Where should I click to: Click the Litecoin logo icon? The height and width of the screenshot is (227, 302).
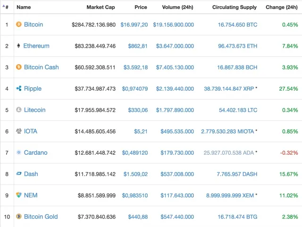coord(19,109)
